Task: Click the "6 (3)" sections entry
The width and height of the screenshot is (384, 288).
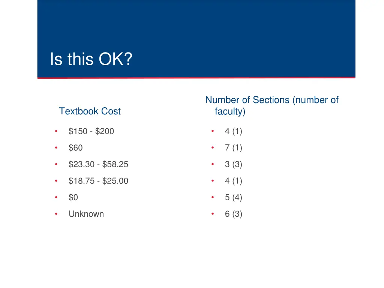Action: click(x=233, y=214)
